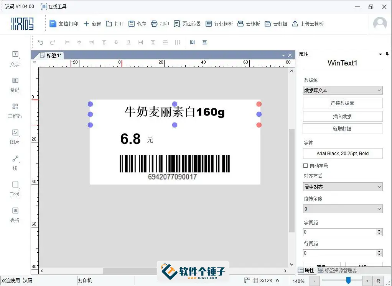Open 云模板 cloud templates
Viewport: 392px width, 286px height.
249,24
